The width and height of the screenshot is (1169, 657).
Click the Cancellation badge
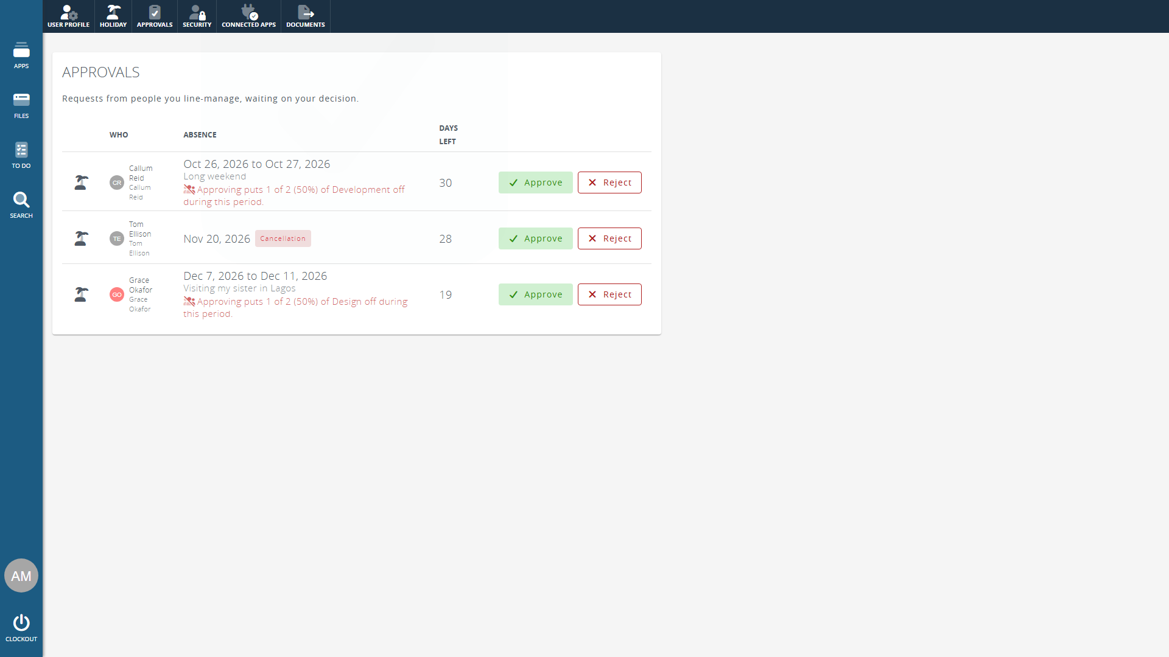(283, 238)
